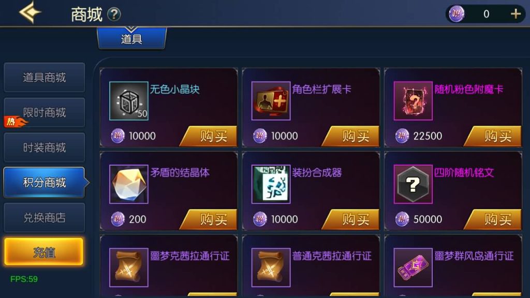Select the 四阶随机铭文 hexagon icon
530x298 pixels.
pos(413,184)
